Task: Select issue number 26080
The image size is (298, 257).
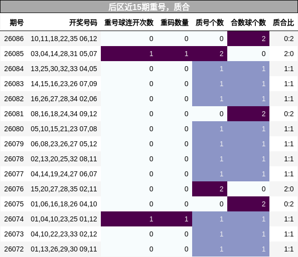Action: (14, 129)
